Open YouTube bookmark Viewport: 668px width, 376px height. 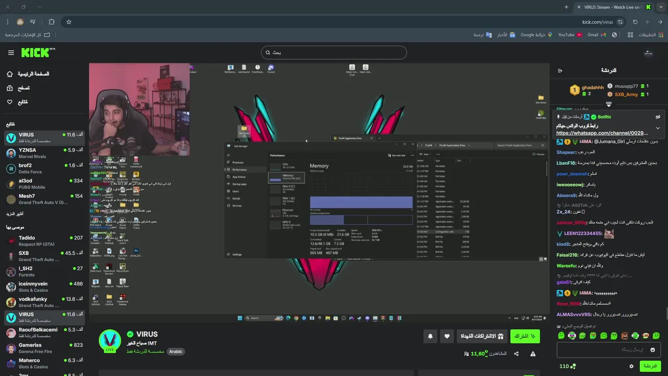pos(570,34)
